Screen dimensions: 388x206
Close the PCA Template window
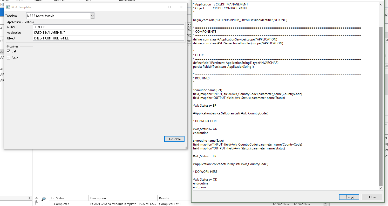[x=181, y=7]
